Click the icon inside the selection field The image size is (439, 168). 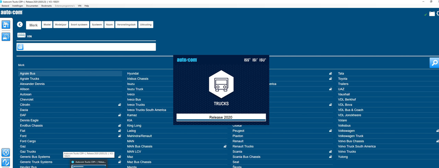coord(20,47)
